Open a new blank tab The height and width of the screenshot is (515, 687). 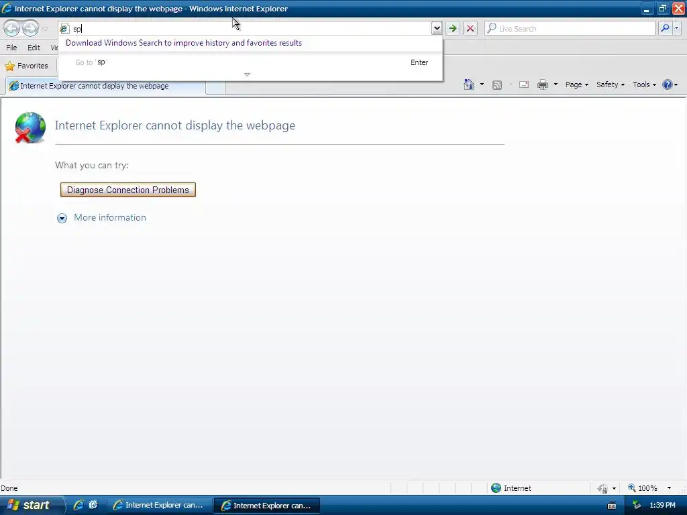[x=215, y=87]
